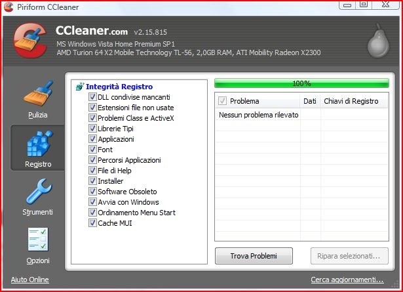Click the Piriform CCleaner title text
403x292 pixels.
[x=48, y=7]
